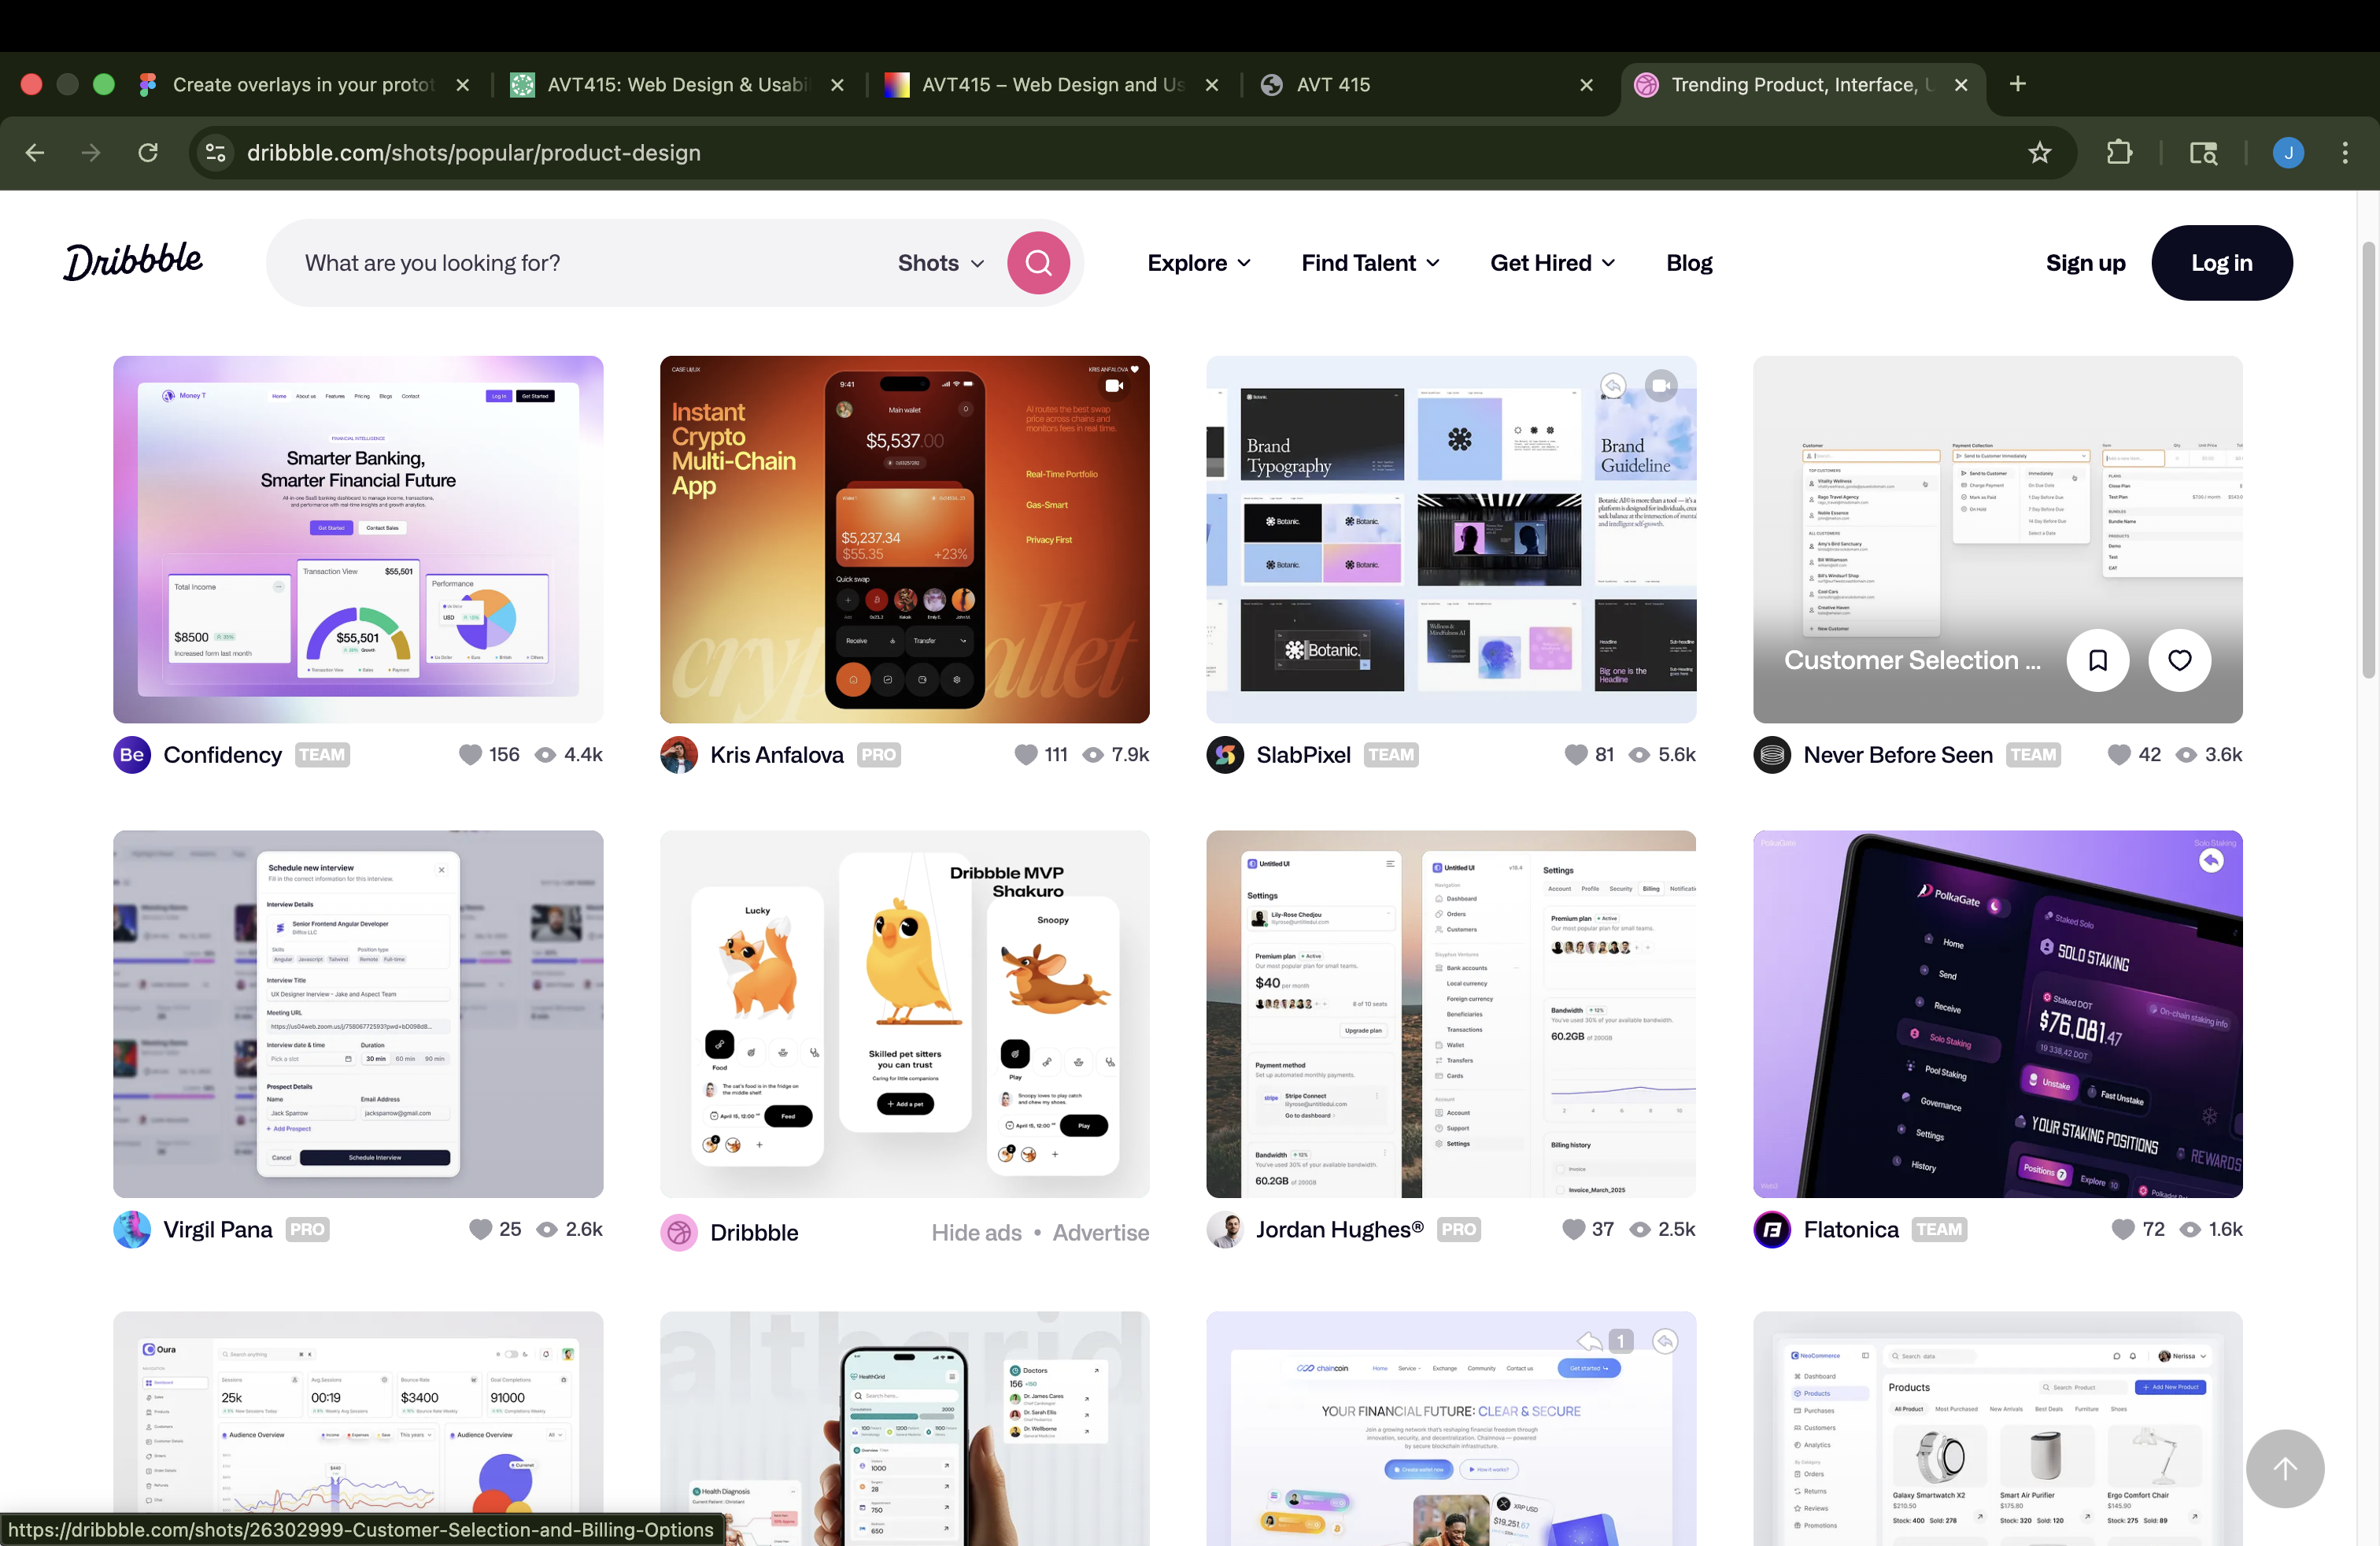Click the Dribbble logo

[x=133, y=262]
